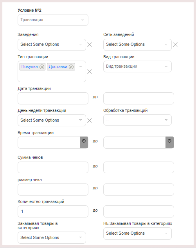The width and height of the screenshot is (196, 248).
Task: Focus the Дата транзакции end field
Action: pos(138,98)
